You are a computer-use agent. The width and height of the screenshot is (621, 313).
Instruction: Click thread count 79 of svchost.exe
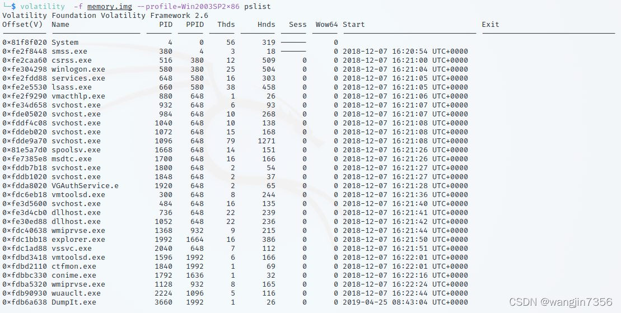pyautogui.click(x=231, y=141)
